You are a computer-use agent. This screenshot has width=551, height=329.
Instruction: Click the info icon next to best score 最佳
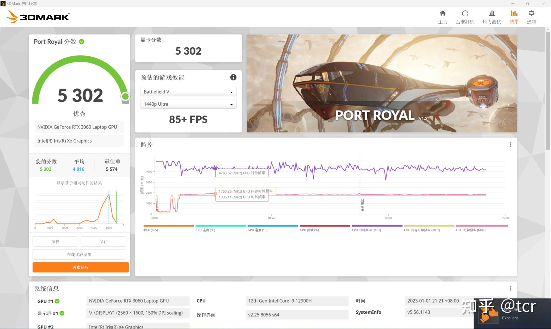118,161
